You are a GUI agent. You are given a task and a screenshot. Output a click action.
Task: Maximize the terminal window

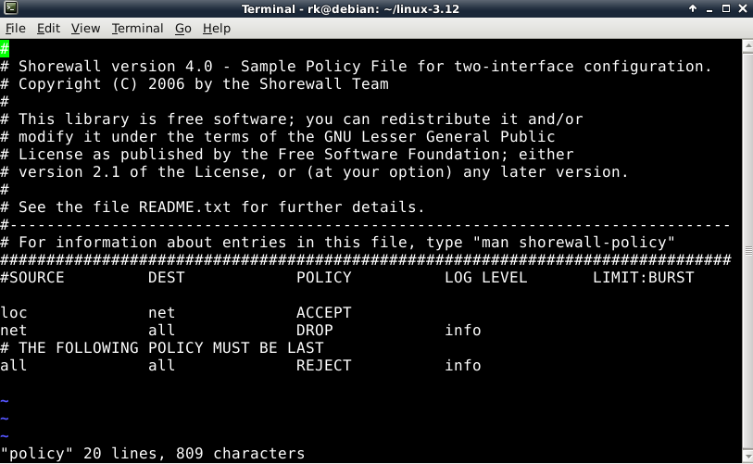coord(726,8)
